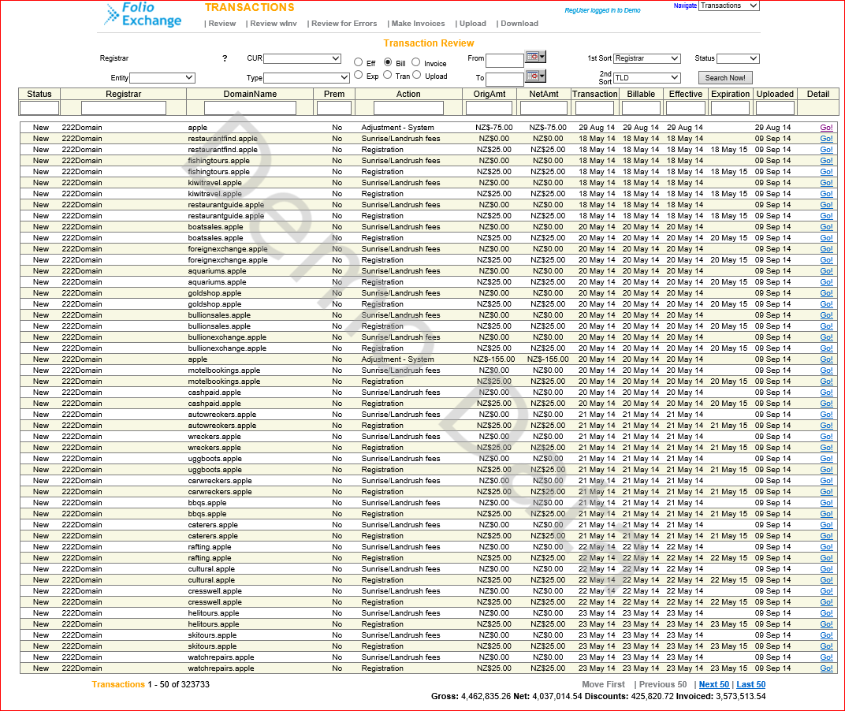
Task: Open the Upload menu item
Action: click(473, 24)
